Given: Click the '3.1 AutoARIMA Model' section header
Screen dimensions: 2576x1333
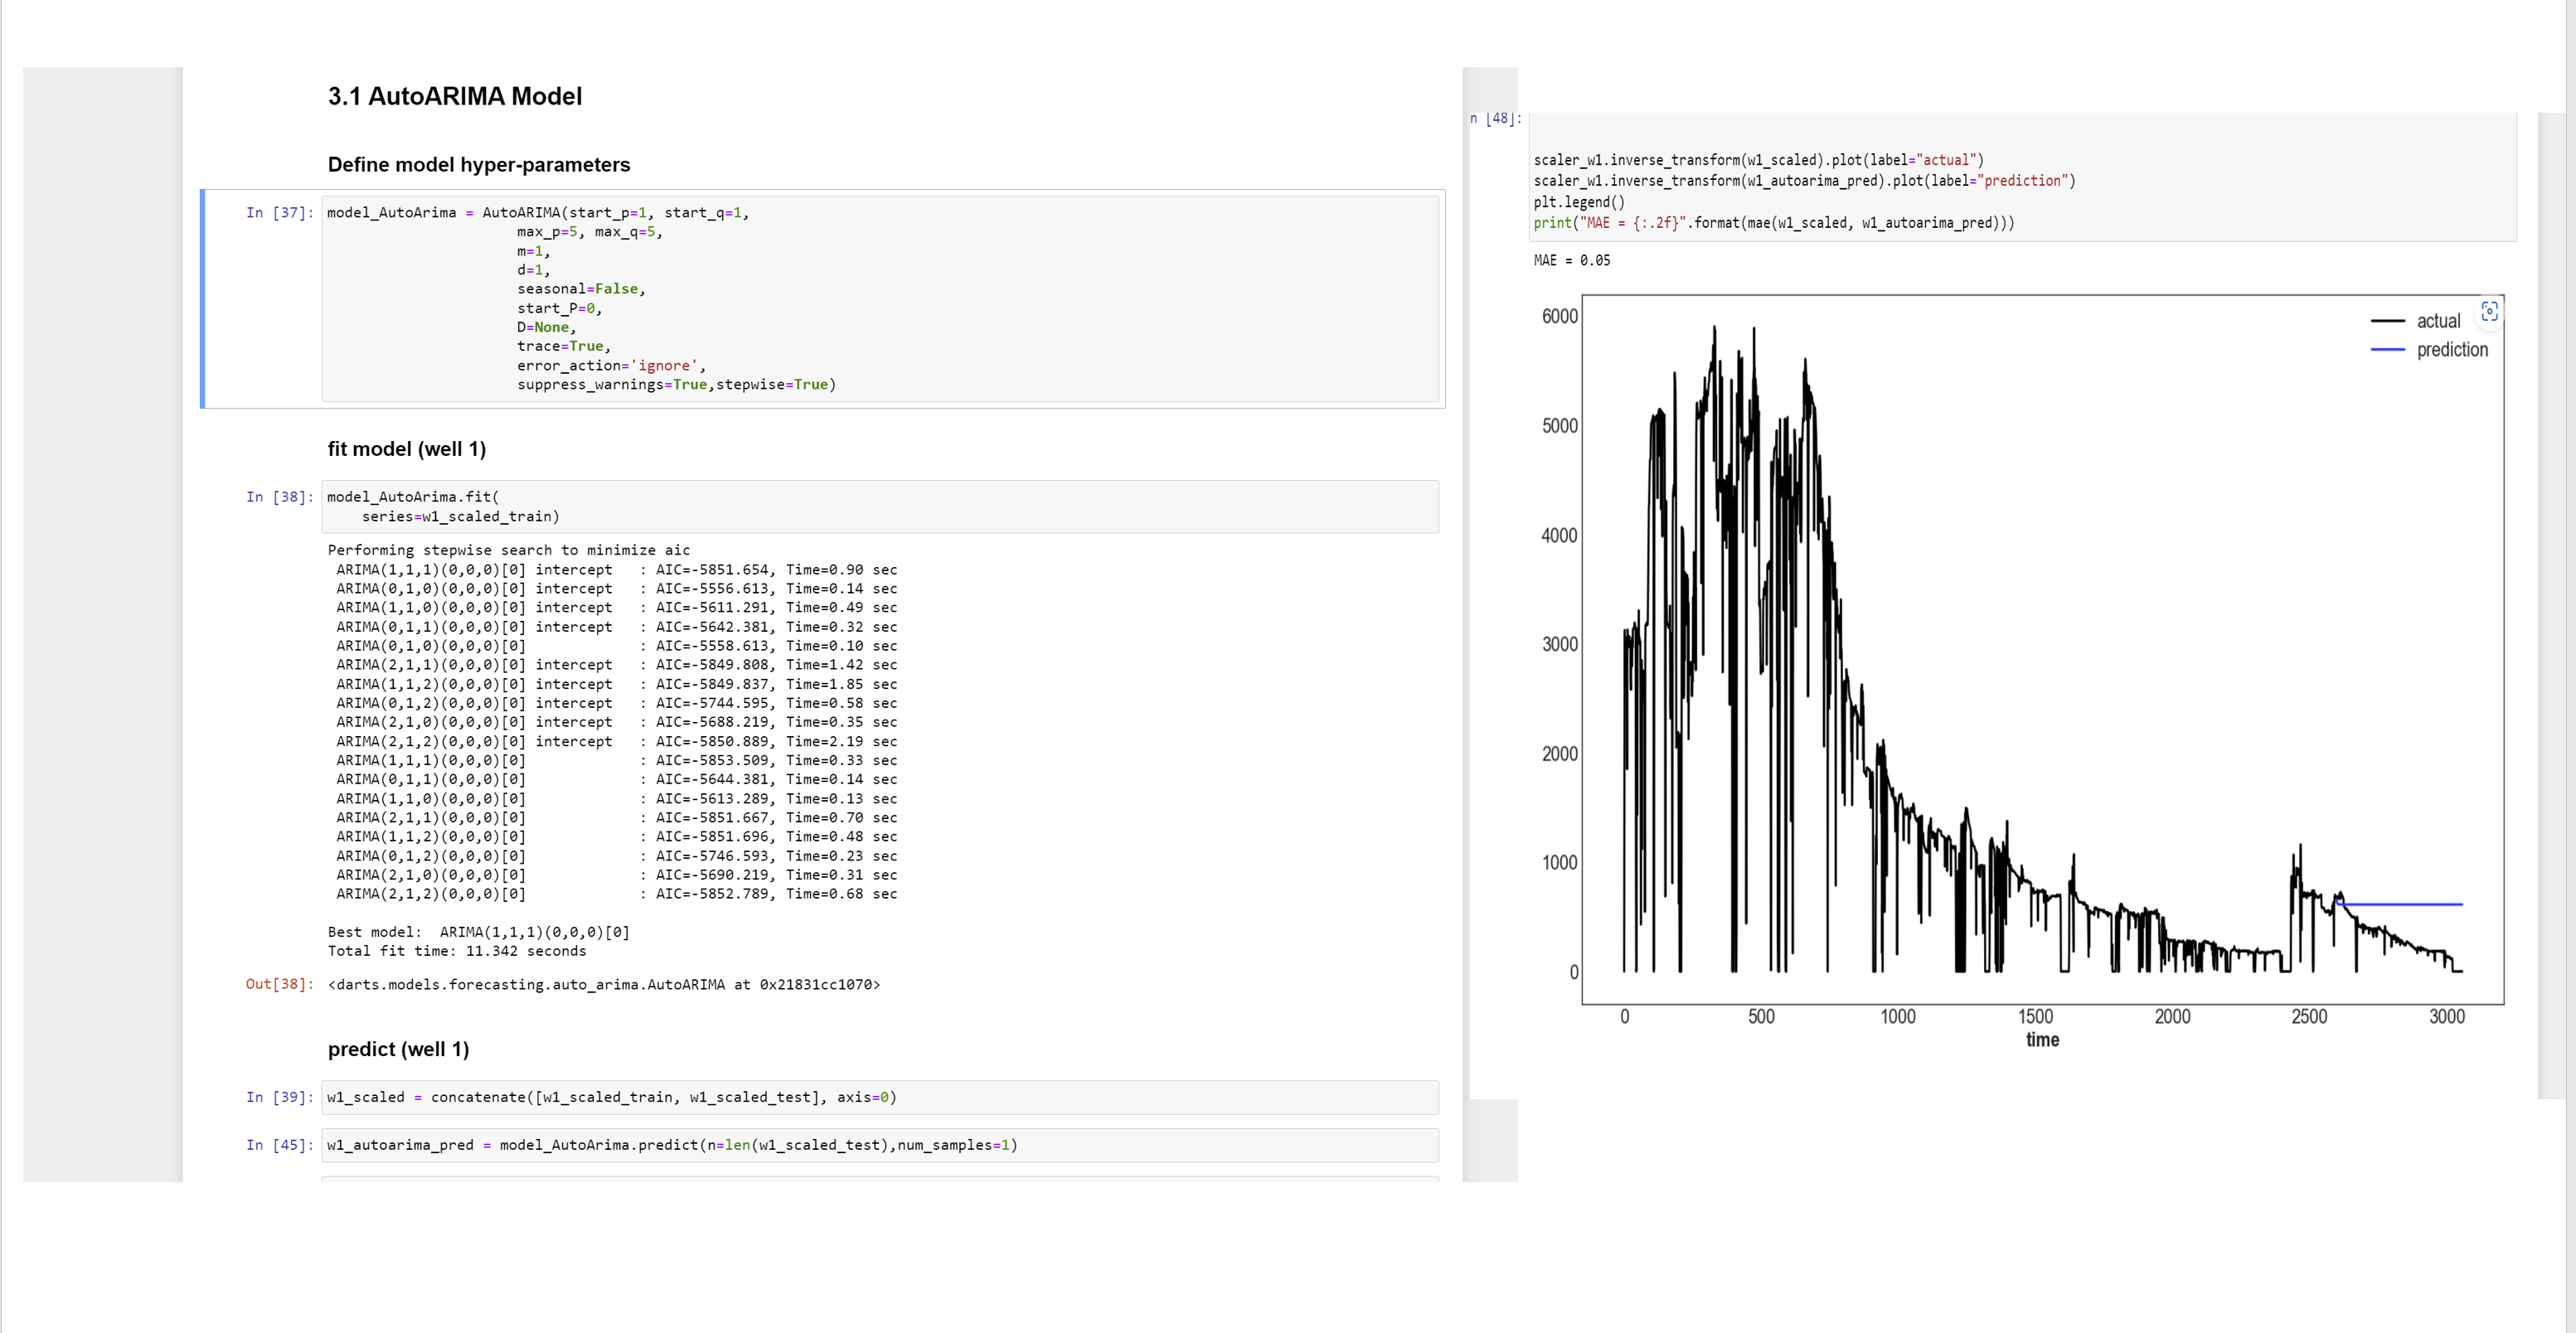Looking at the screenshot, I should [x=459, y=95].
